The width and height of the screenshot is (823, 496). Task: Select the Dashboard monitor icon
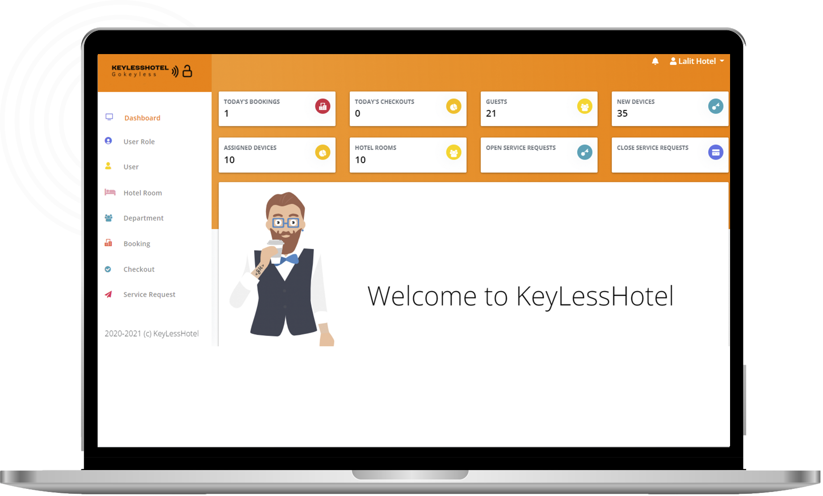coord(109,116)
